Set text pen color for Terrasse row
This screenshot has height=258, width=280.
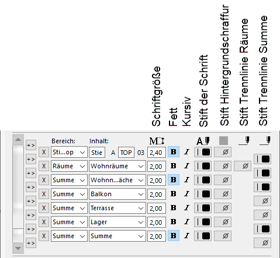pyautogui.click(x=203, y=208)
